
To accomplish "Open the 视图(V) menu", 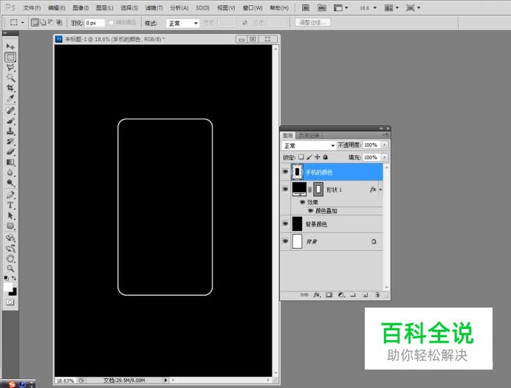I will (226, 8).
